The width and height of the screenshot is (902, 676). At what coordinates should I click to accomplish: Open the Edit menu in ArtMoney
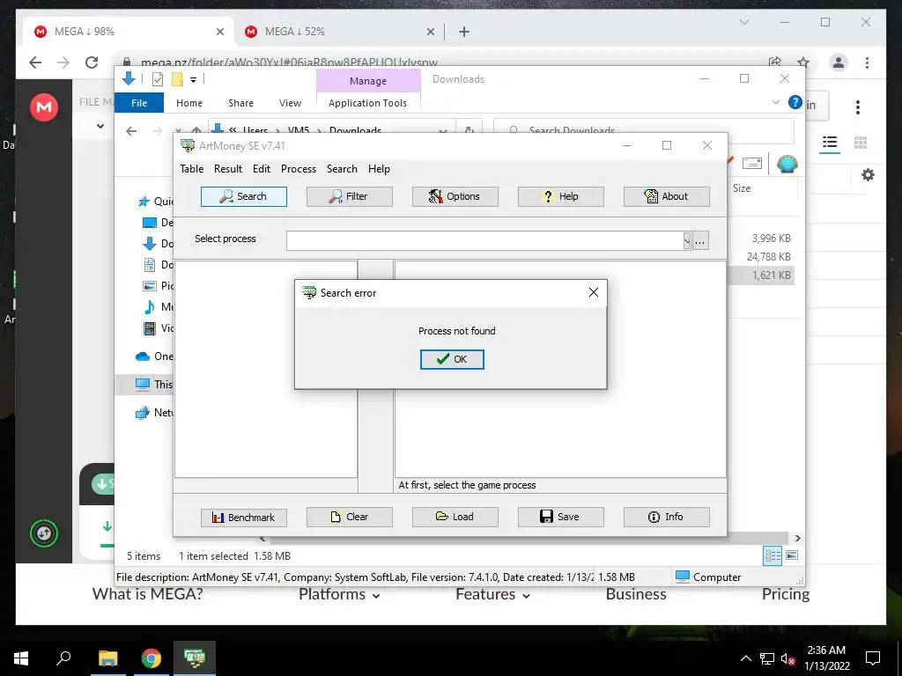click(x=261, y=169)
